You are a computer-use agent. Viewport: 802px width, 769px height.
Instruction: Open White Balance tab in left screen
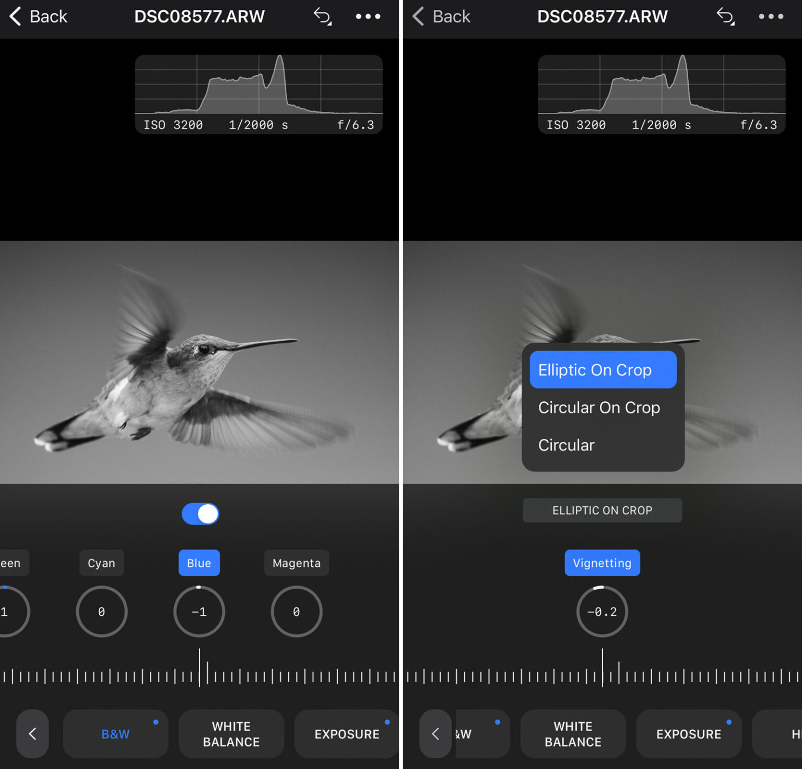[231, 733]
